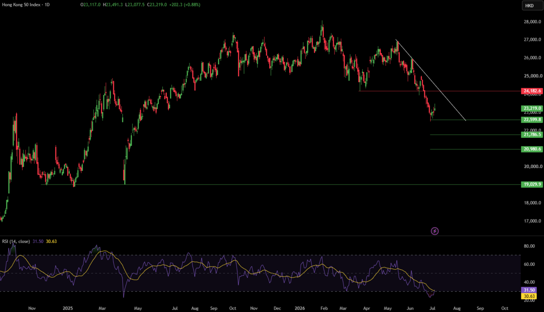
Task: Select the 21,786.5 price level label
Action: click(532, 135)
